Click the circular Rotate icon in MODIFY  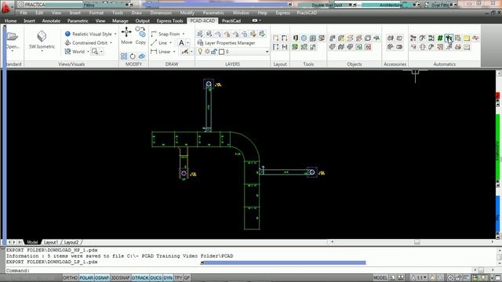pyautogui.click(x=133, y=56)
